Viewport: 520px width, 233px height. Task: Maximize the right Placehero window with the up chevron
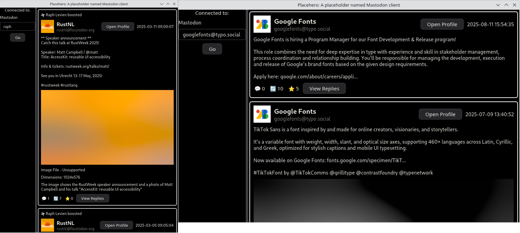506,5
